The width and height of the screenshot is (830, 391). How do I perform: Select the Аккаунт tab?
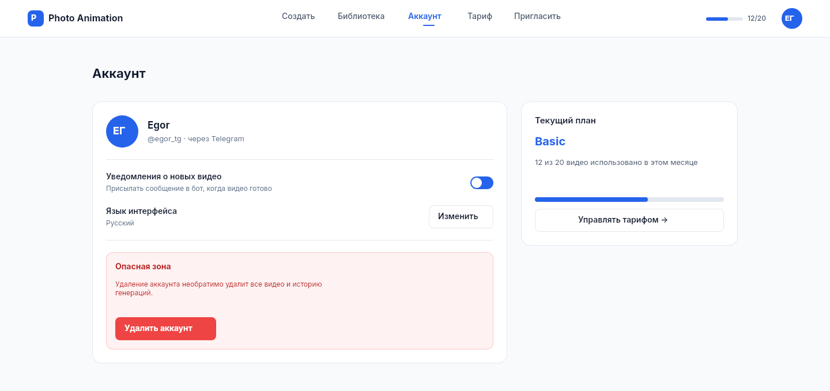click(x=425, y=16)
